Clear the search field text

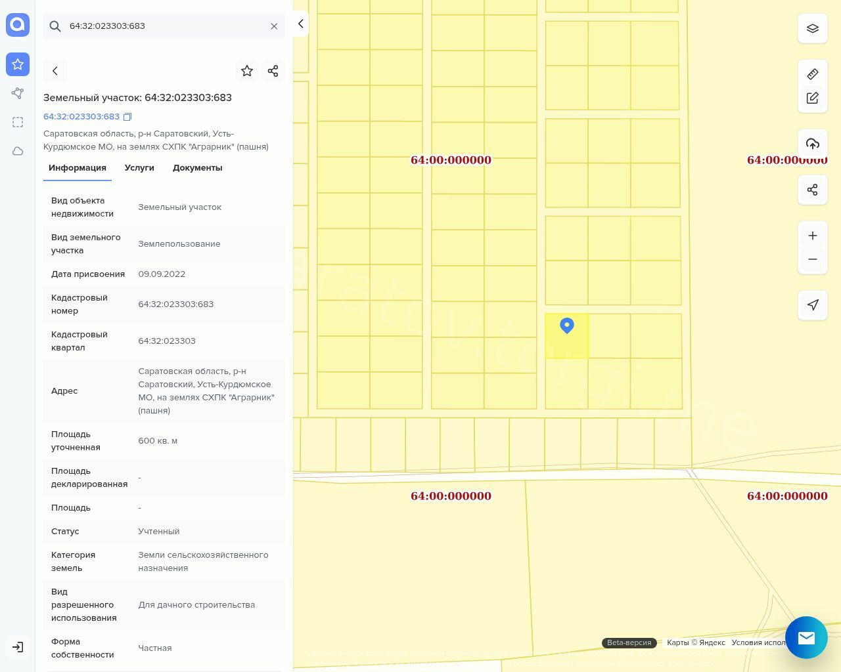point(274,26)
